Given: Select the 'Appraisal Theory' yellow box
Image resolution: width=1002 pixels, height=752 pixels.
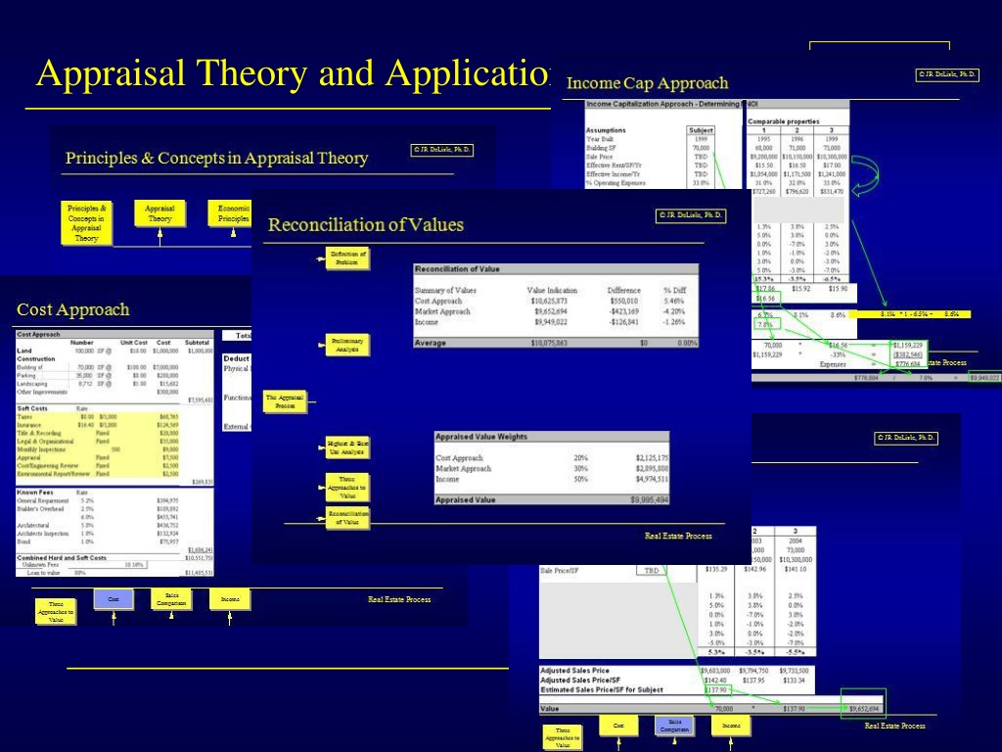Looking at the screenshot, I should (159, 213).
